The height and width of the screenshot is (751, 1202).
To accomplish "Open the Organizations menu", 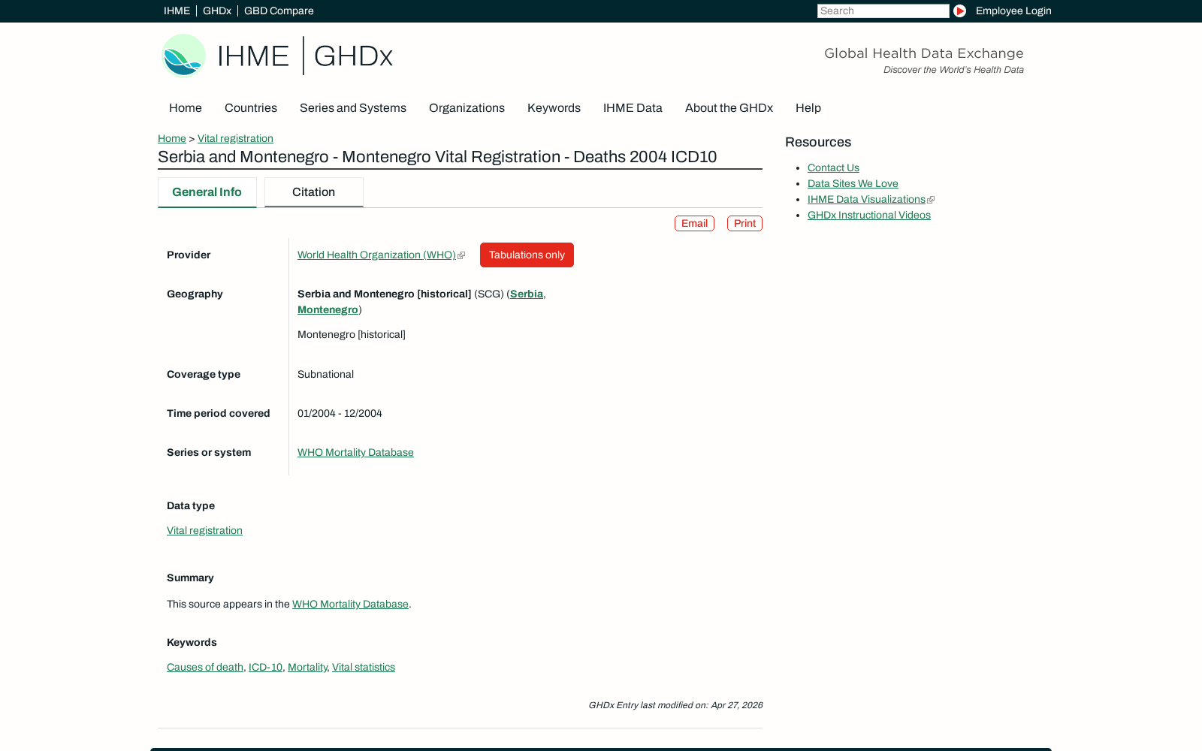I will pyautogui.click(x=467, y=108).
